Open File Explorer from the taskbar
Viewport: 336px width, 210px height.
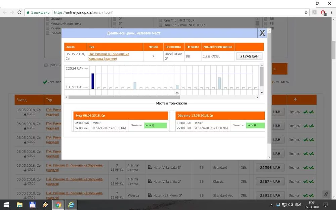(x=20, y=205)
